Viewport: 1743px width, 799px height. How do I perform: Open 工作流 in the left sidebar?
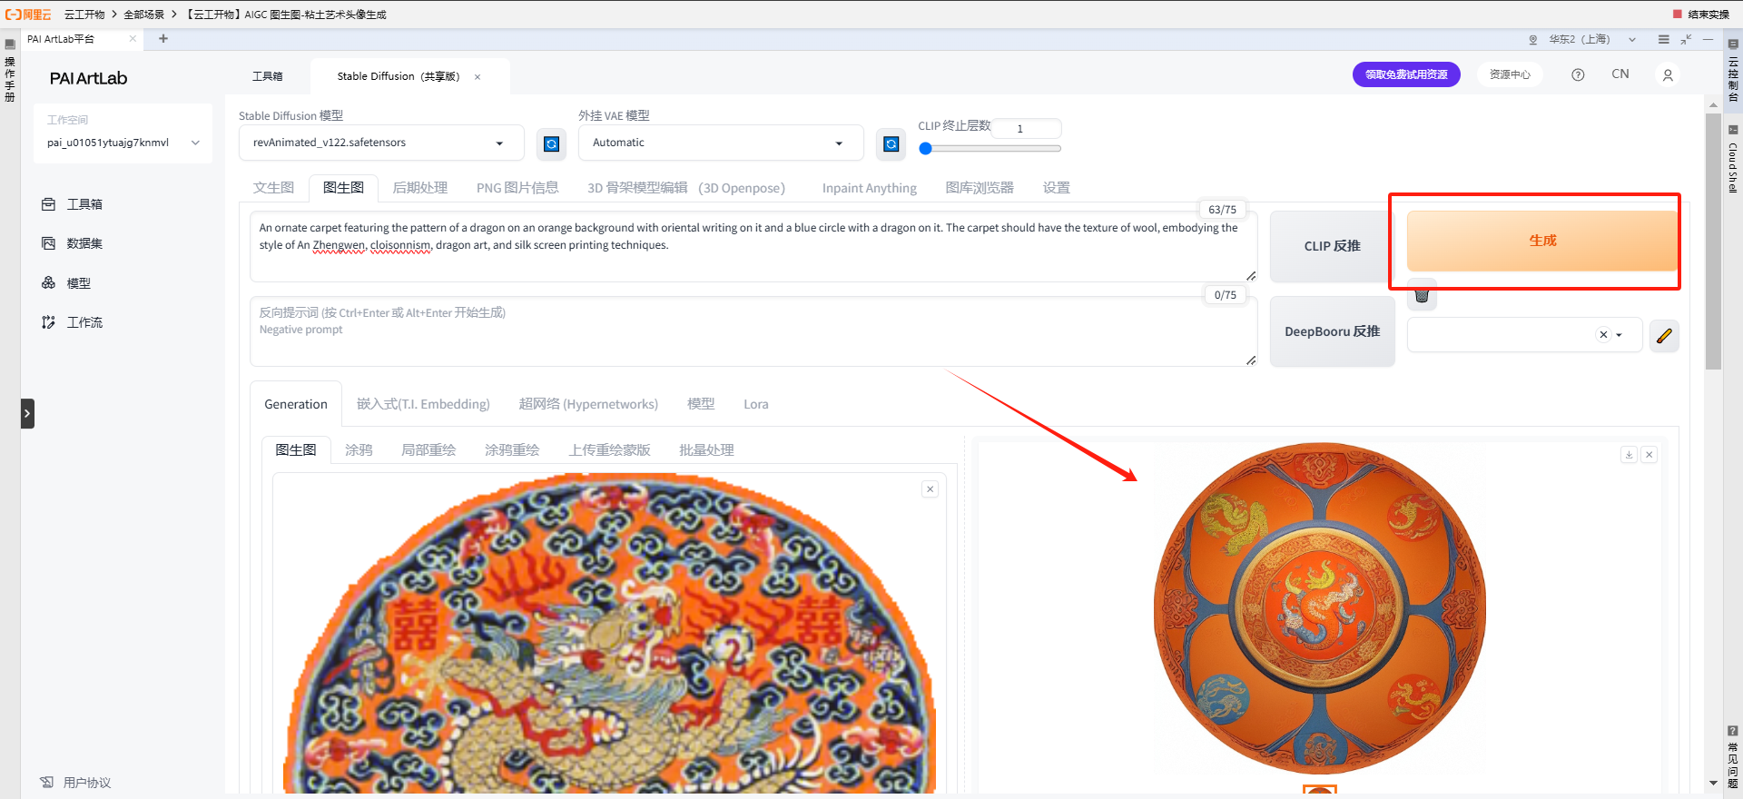(x=73, y=322)
